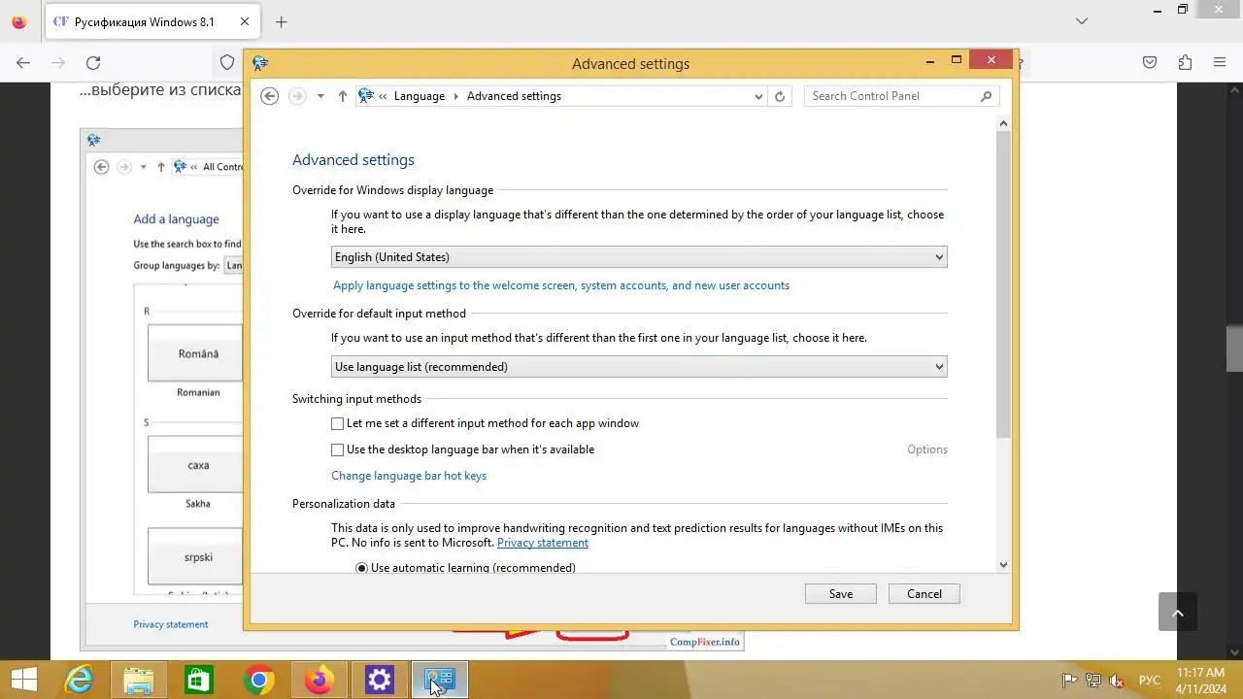
Task: Open the network tray icon
Action: coord(1093,681)
